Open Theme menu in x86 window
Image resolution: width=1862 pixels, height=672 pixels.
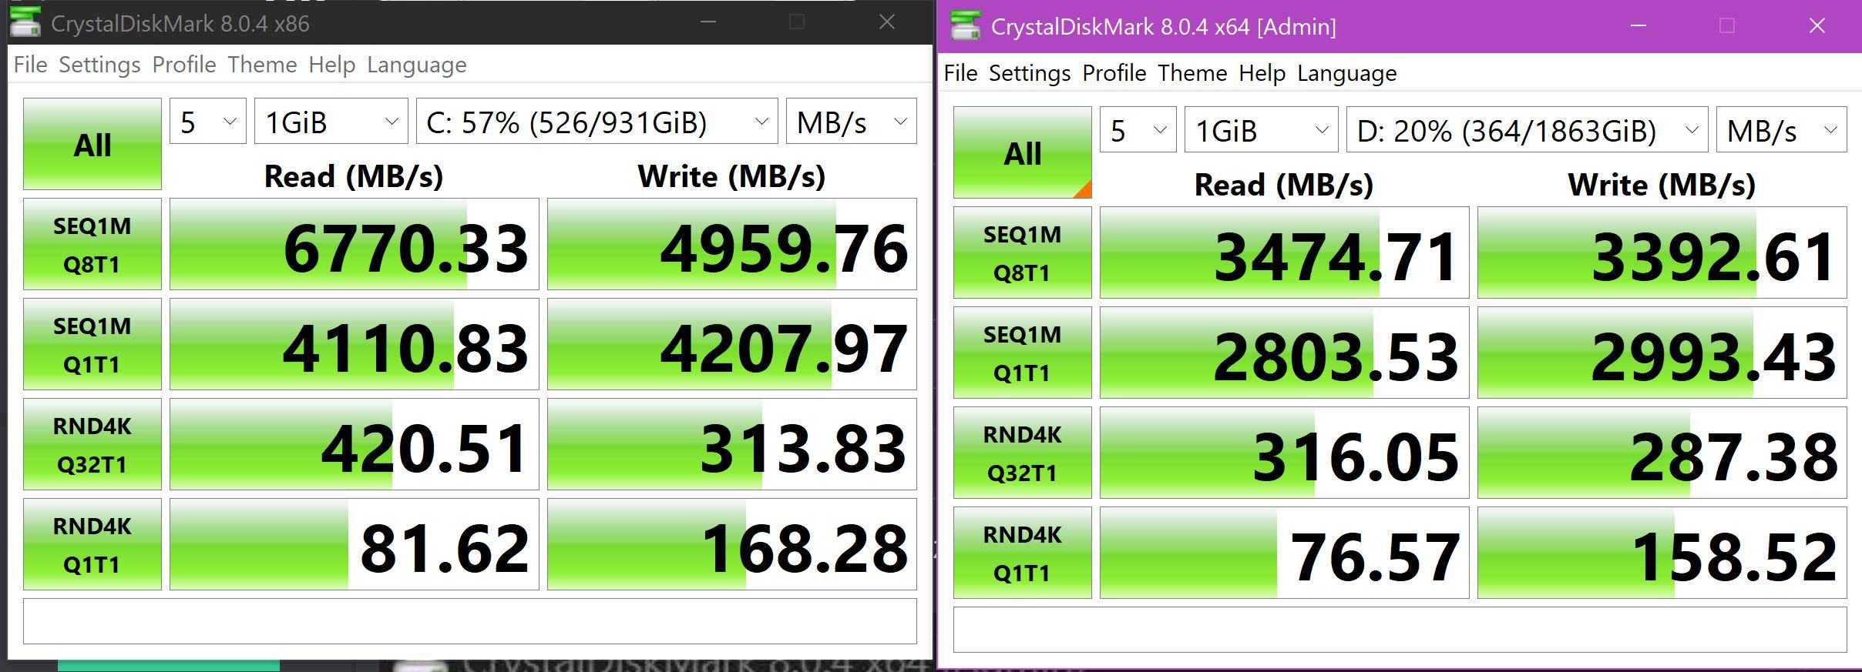pos(262,65)
